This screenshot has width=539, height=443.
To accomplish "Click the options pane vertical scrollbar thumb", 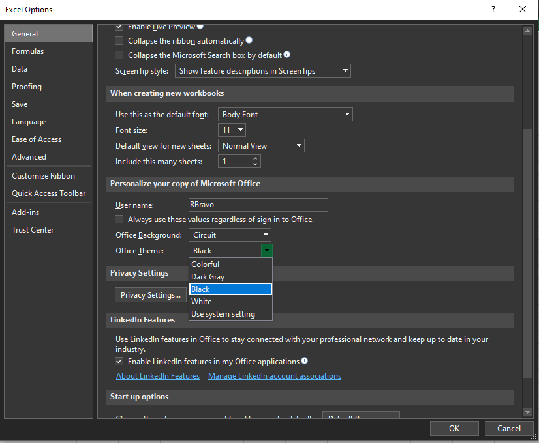I will click(x=527, y=253).
